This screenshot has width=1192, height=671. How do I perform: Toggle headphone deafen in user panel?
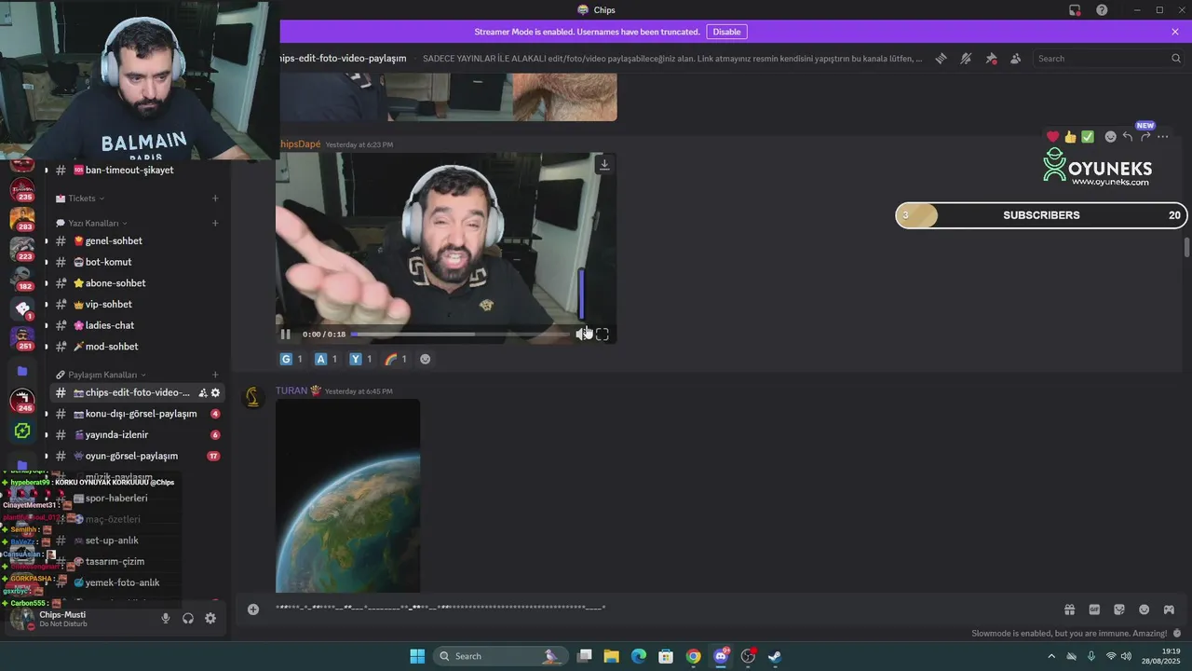pos(188,619)
